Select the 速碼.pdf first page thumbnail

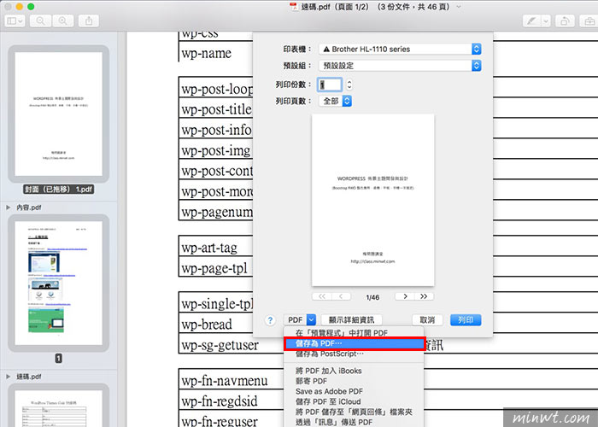coord(58,408)
